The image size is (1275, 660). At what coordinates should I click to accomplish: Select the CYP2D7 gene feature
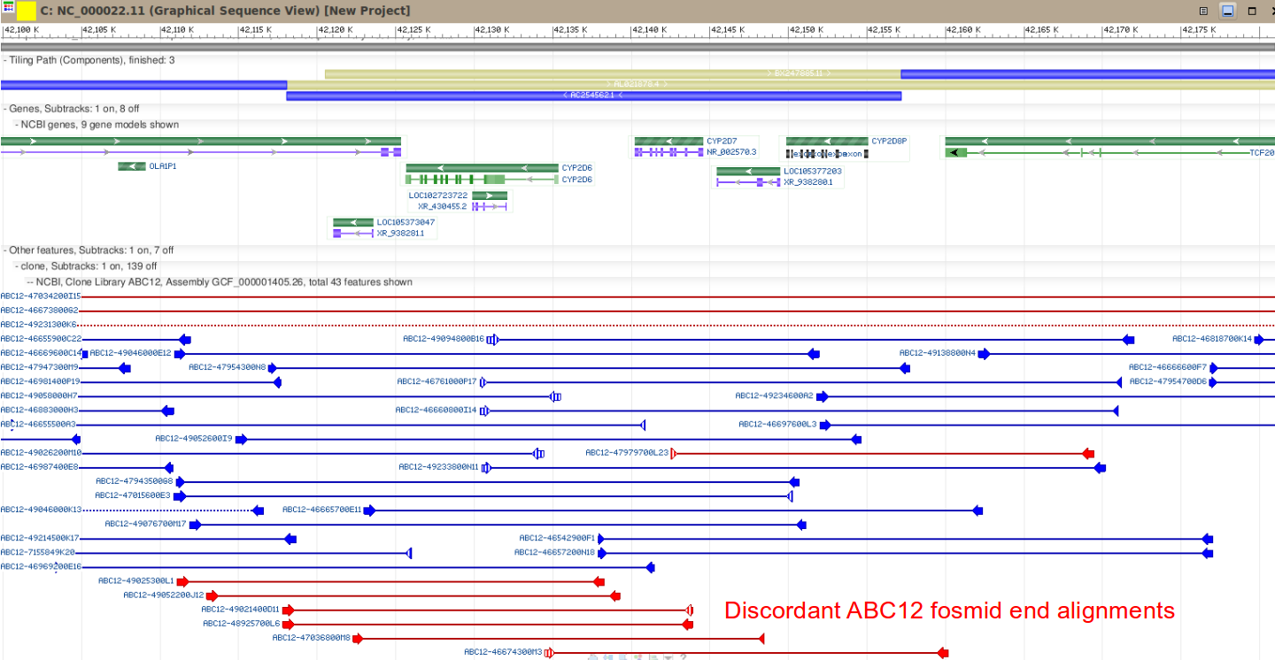(x=668, y=142)
